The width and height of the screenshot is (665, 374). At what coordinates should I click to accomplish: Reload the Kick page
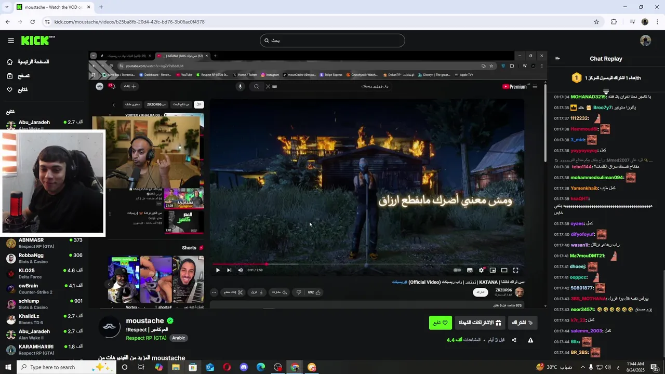pos(32,22)
